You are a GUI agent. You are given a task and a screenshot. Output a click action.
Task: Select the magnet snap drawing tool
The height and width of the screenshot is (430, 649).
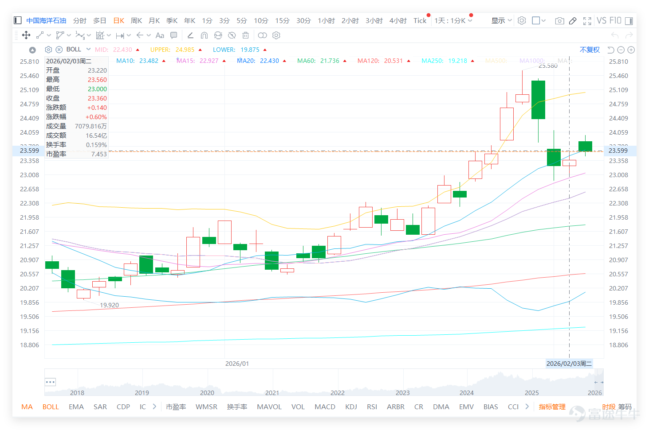pyautogui.click(x=204, y=35)
